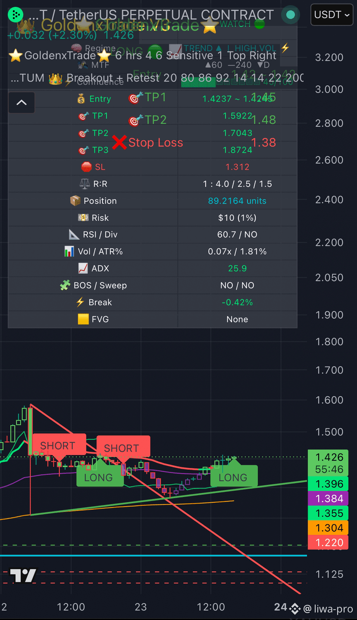The image size is (357, 620).
Task: Click the Position value 89.2164 units
Action: point(237,201)
